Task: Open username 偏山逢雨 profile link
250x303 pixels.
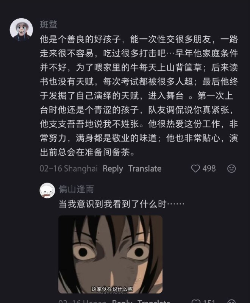Action: click(x=76, y=189)
